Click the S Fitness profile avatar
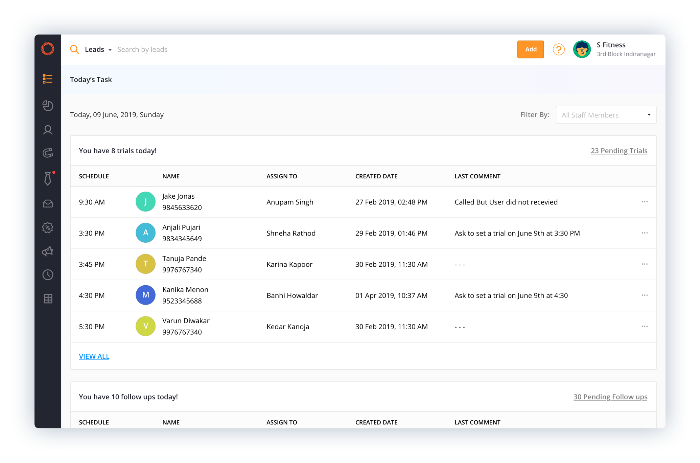The height and width of the screenshot is (463, 700). [582, 49]
